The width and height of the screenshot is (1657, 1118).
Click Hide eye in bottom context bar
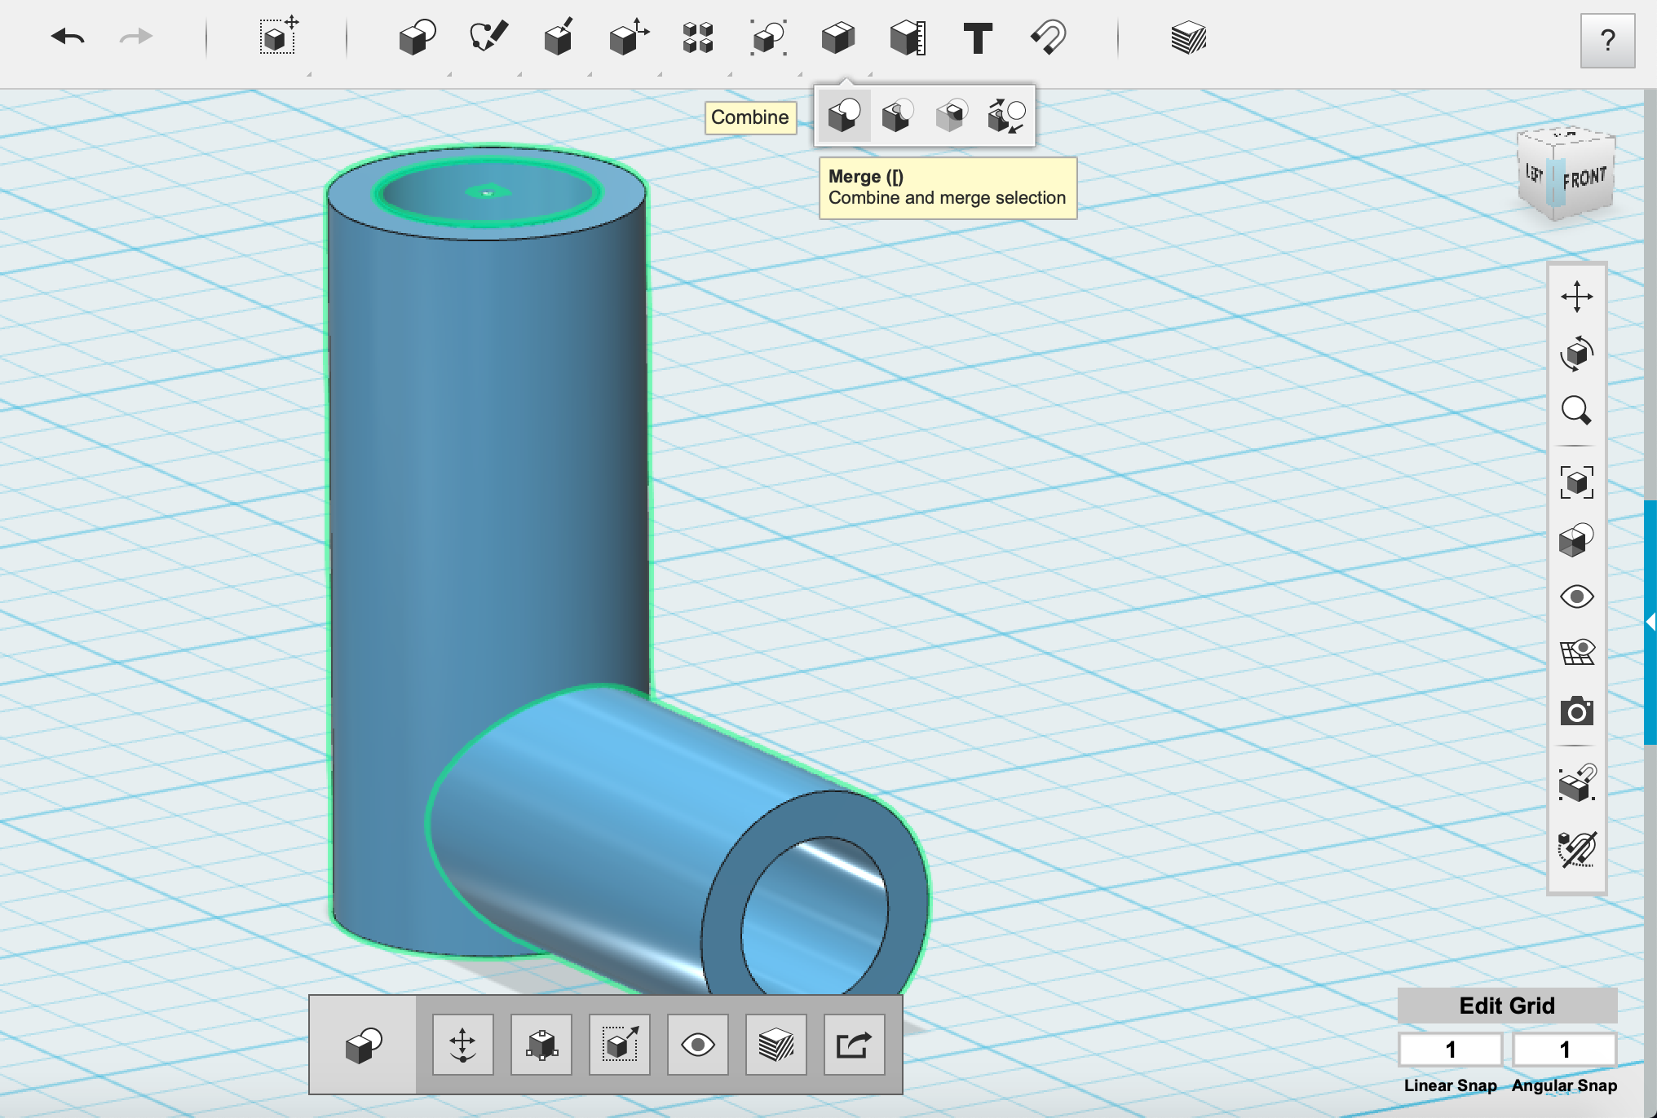(x=697, y=1045)
